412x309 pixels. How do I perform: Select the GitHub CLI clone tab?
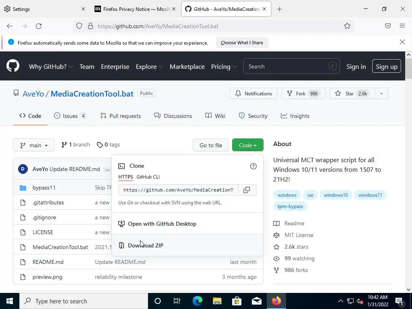pos(148,177)
